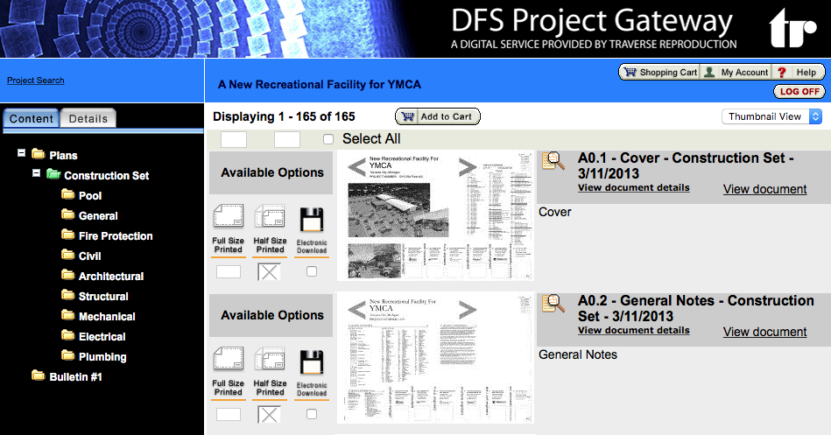Image resolution: width=831 pixels, height=435 pixels.
Task: Click the 'Displaying 1 - 165 of 165' text
Action: 284,116
